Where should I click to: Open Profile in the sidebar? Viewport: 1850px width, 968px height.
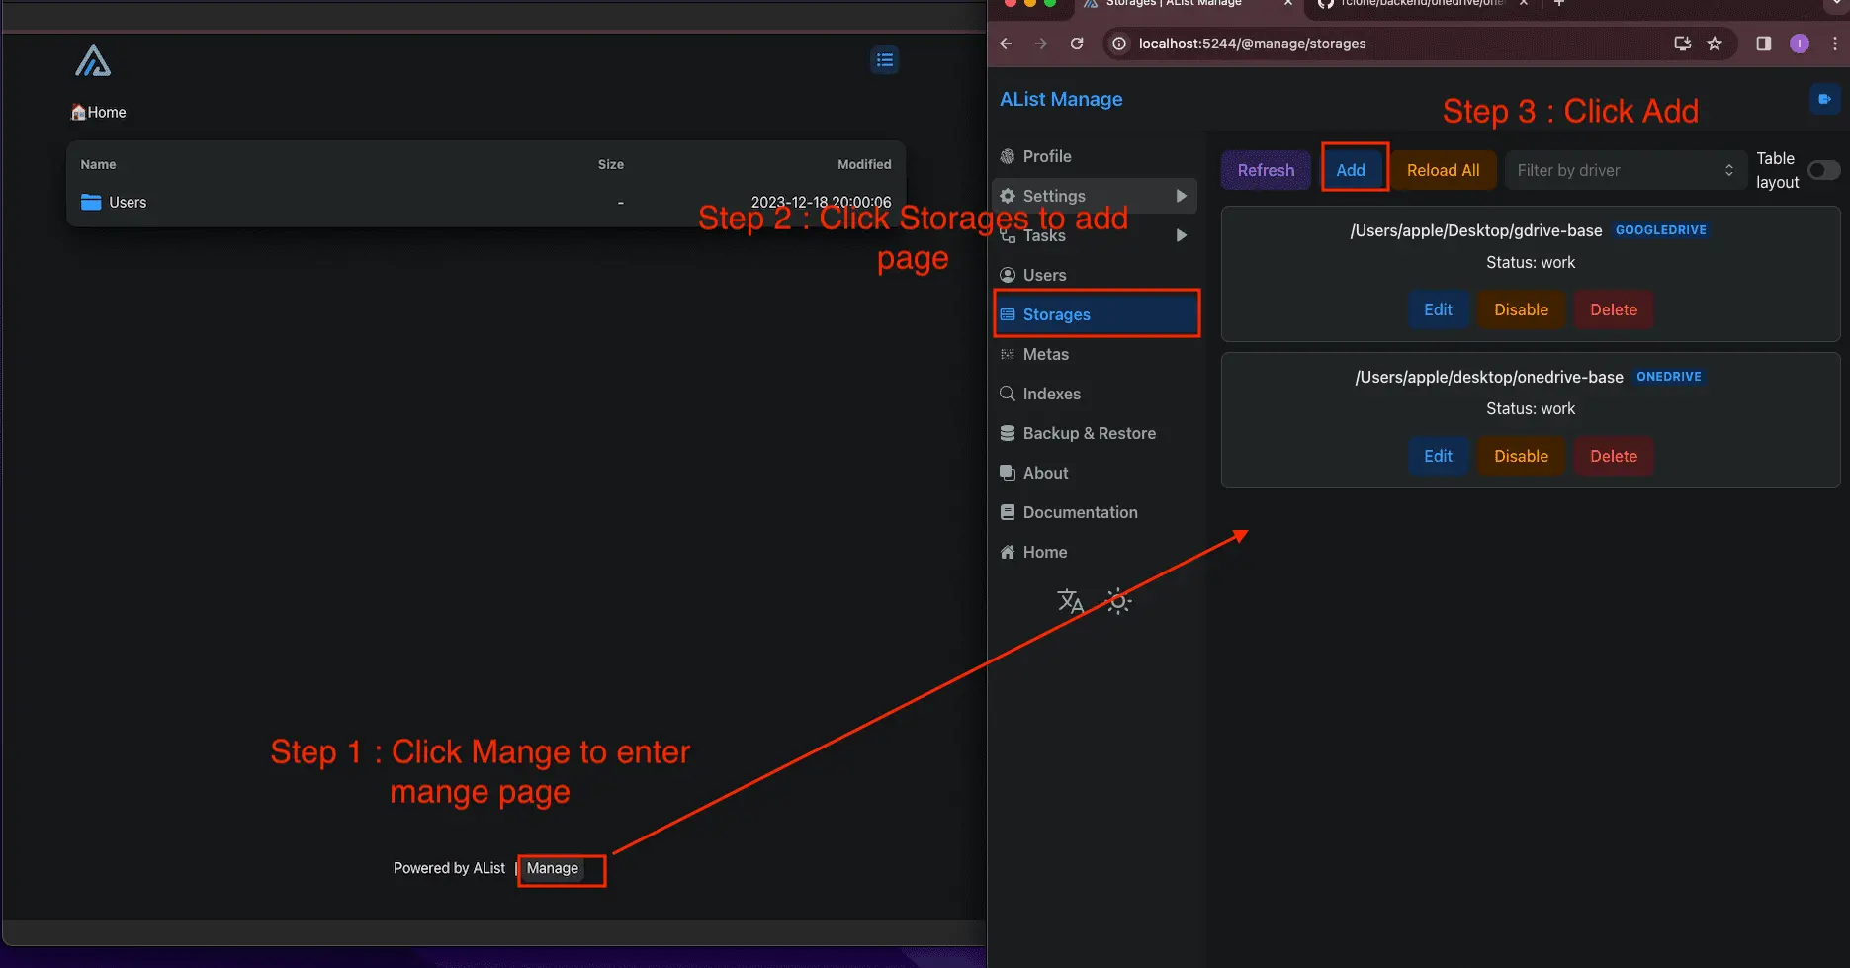[x=1095, y=156]
